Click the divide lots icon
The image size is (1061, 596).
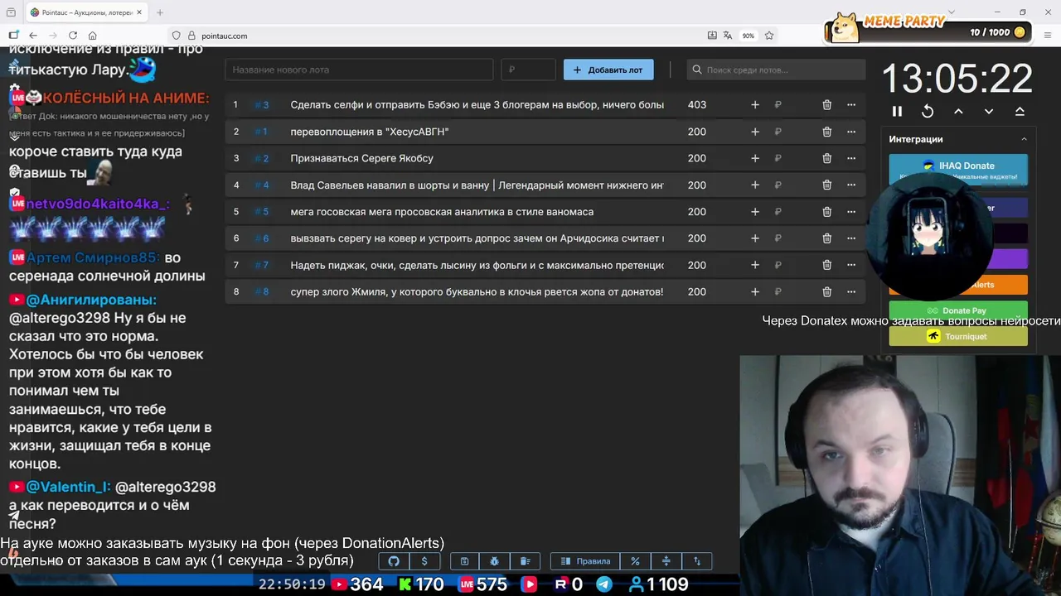[666, 561]
